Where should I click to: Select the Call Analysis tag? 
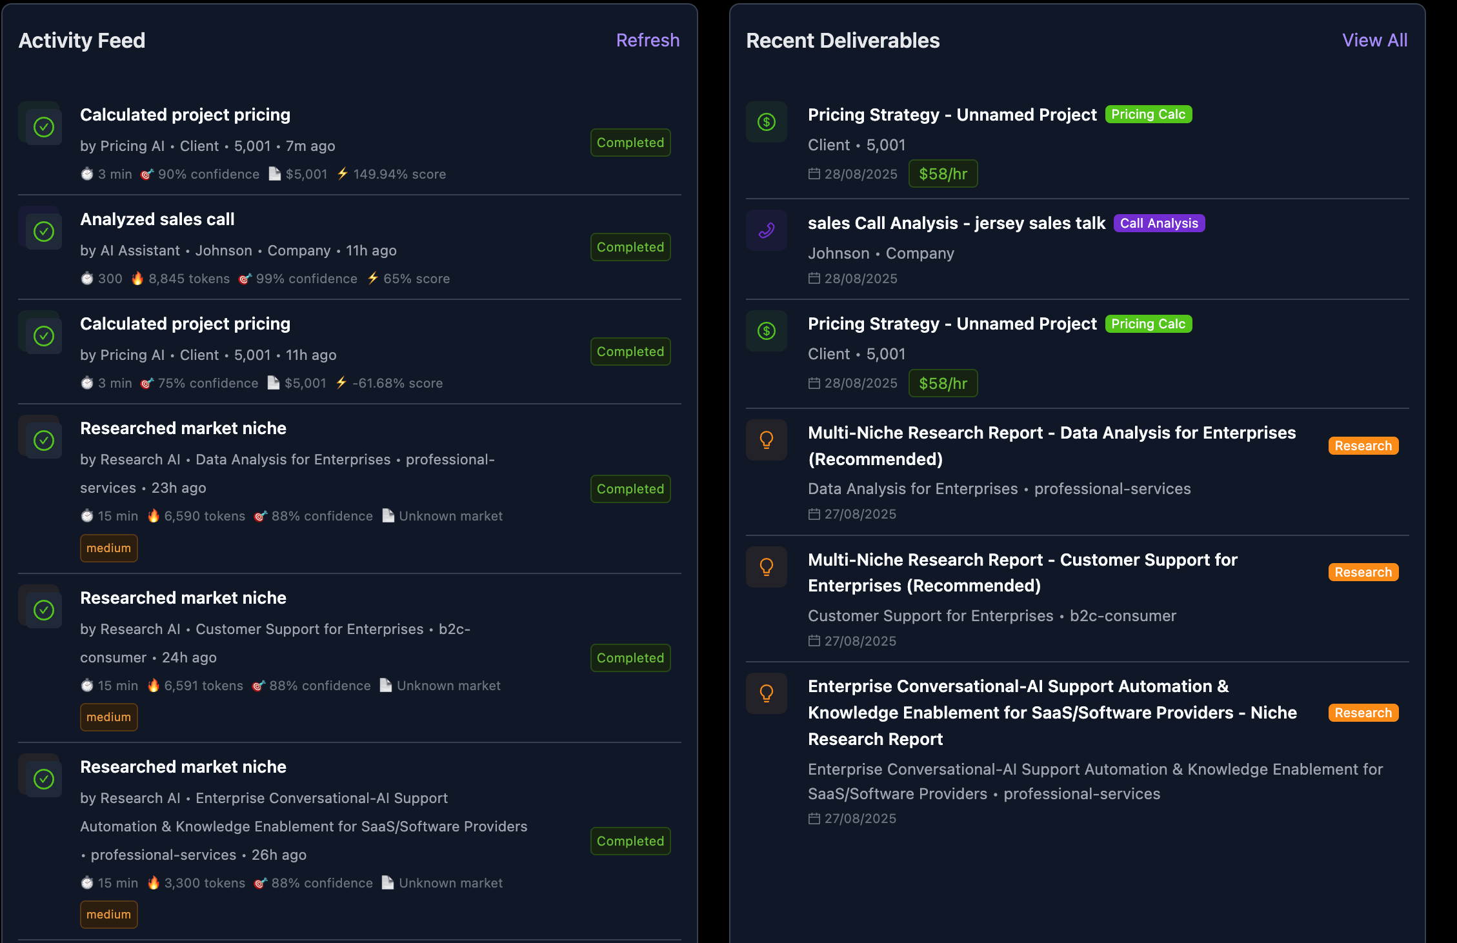point(1159,223)
